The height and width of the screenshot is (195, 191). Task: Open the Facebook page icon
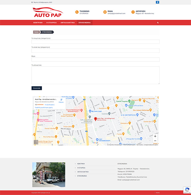(158, 2)
